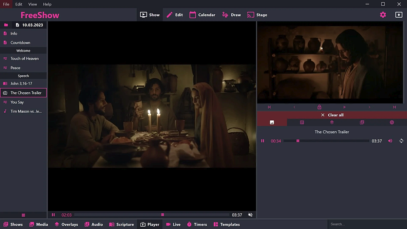This screenshot has height=229, width=407.
Task: Open Tim Mason vs. Je... audio item
Action: (23, 111)
